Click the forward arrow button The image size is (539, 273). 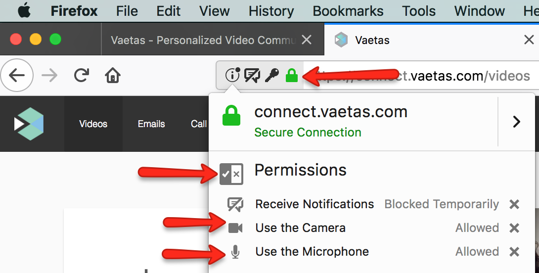pos(49,75)
